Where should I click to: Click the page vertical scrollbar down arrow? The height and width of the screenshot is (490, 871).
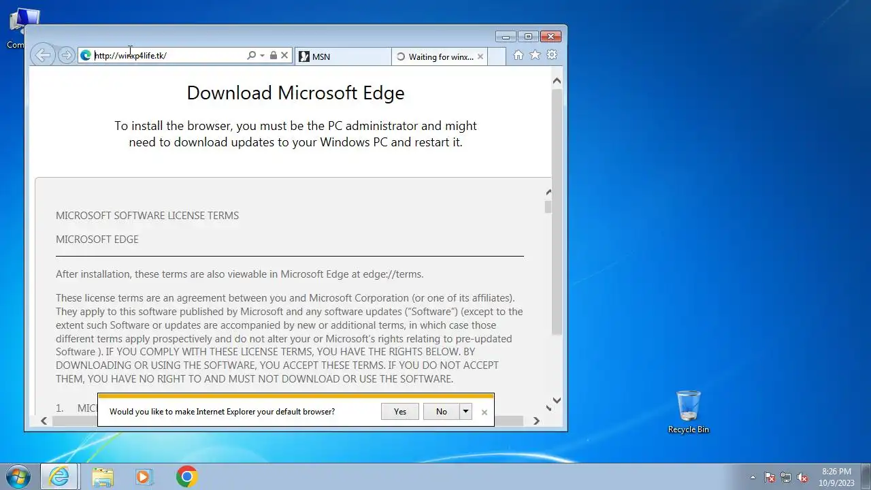[x=557, y=401]
